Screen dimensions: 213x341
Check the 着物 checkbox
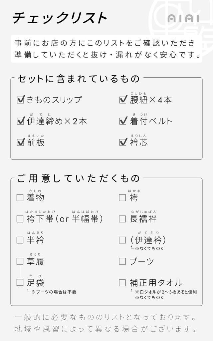click(20, 198)
